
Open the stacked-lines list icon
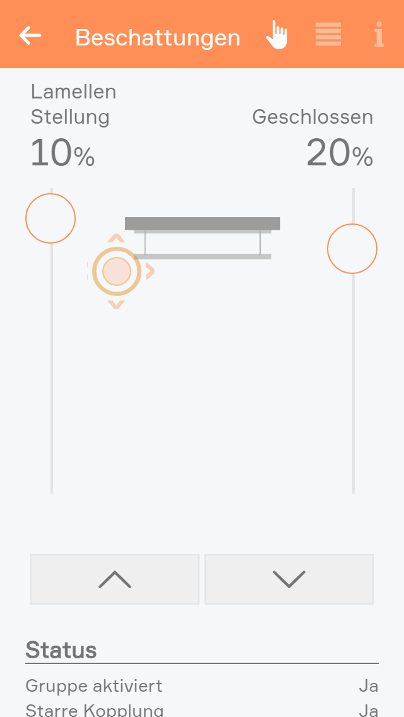click(x=328, y=34)
